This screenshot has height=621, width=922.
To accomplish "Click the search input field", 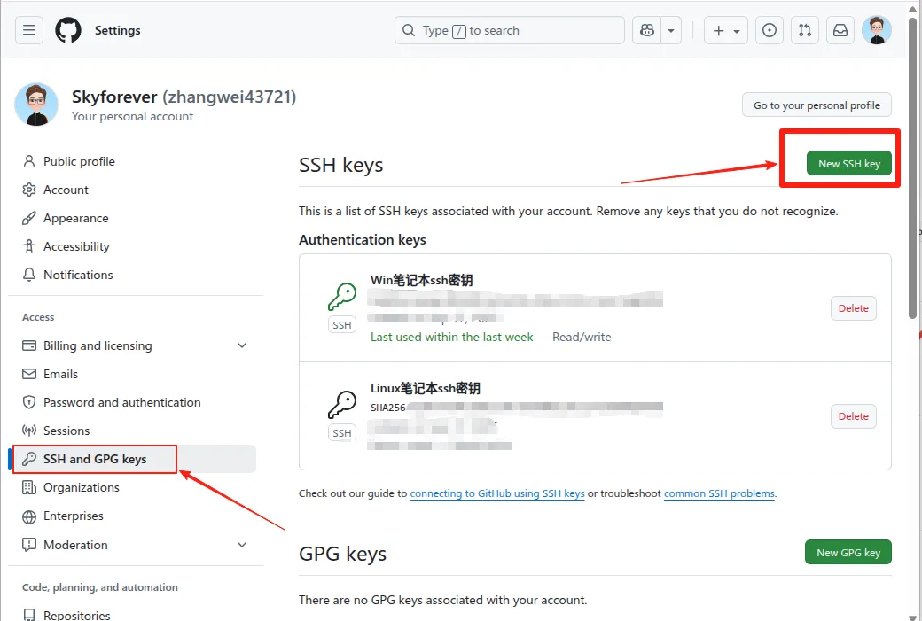I will click(509, 29).
